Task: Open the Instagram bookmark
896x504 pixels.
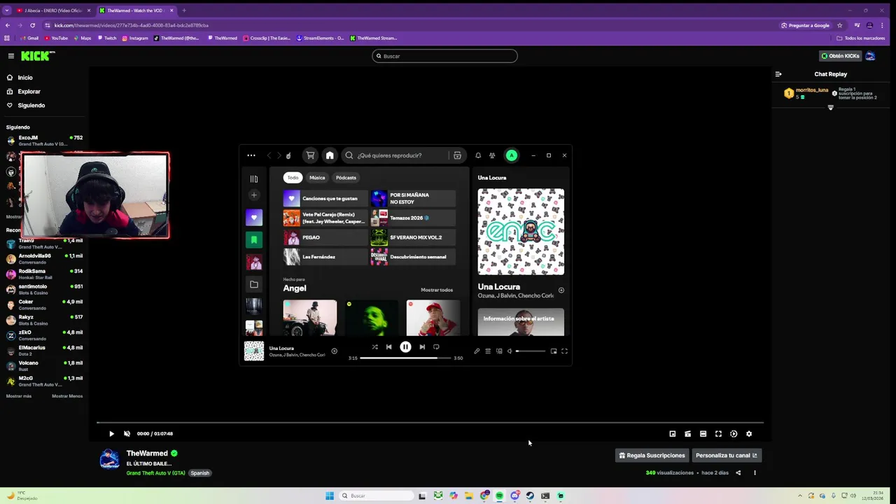Action: [135, 38]
